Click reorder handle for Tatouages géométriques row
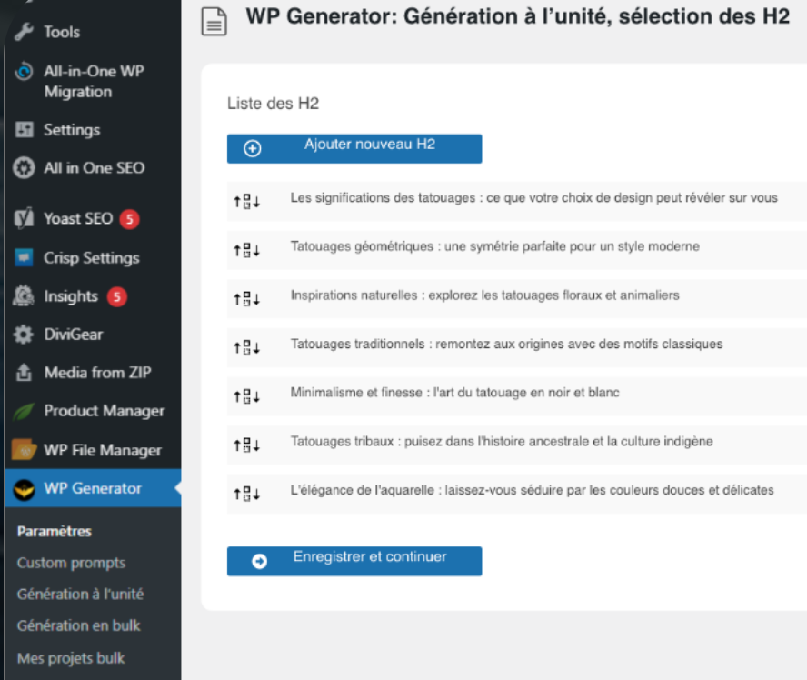Screen dimensions: 807x680 pos(247,250)
